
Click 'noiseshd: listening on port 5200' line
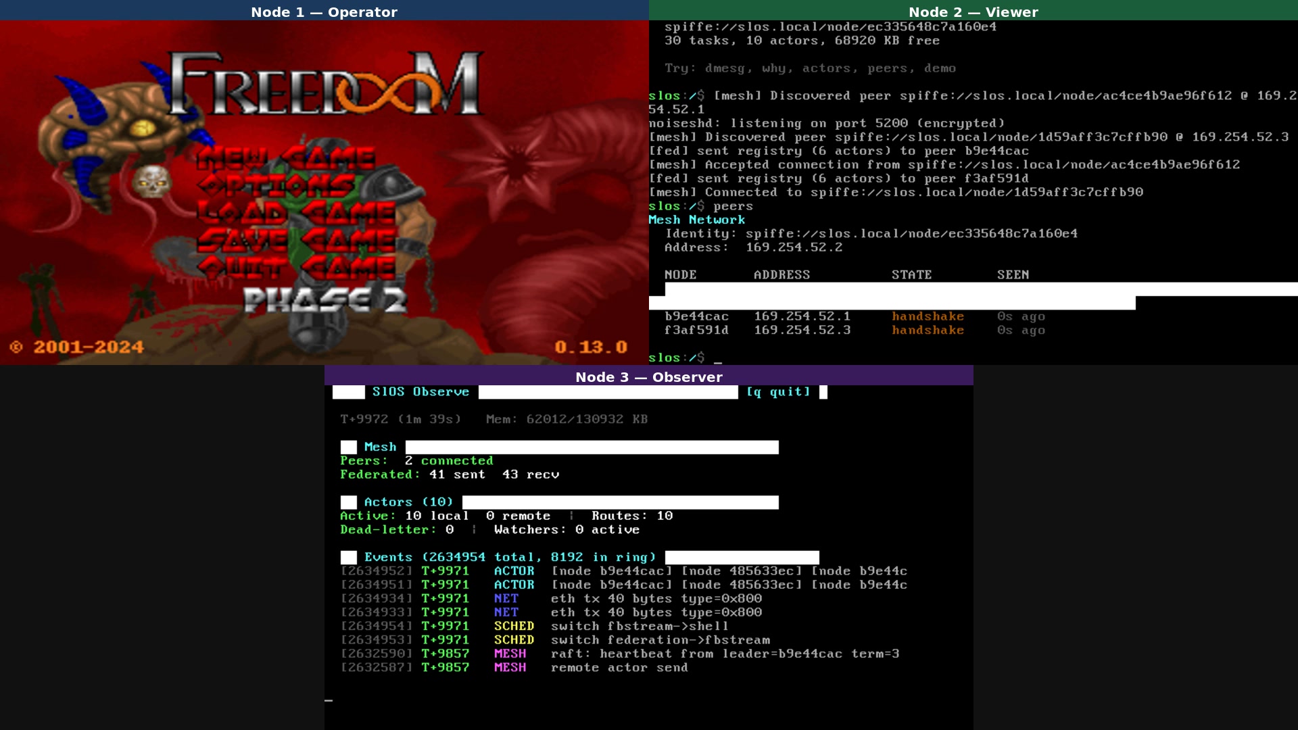(x=826, y=123)
